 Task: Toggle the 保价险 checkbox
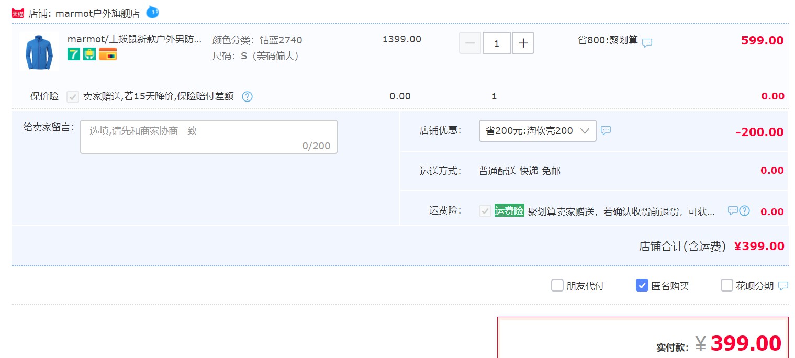[x=73, y=97]
